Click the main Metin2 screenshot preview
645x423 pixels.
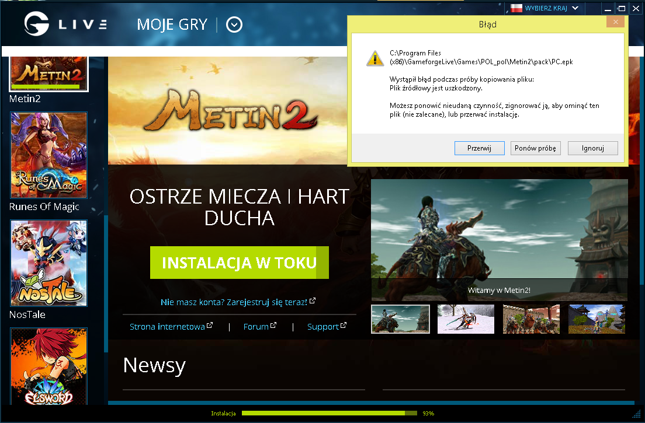pos(500,240)
